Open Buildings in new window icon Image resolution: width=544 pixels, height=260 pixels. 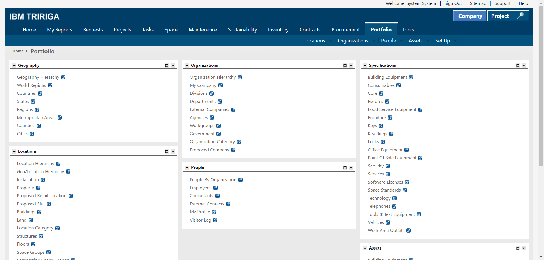tap(39, 212)
